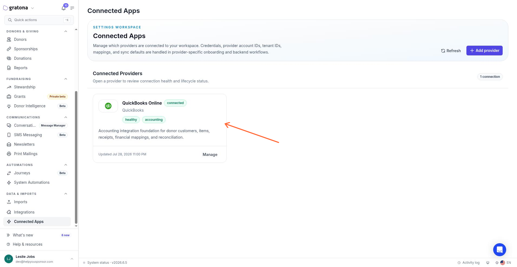Click the QuickBooks Online provider title

(x=142, y=103)
